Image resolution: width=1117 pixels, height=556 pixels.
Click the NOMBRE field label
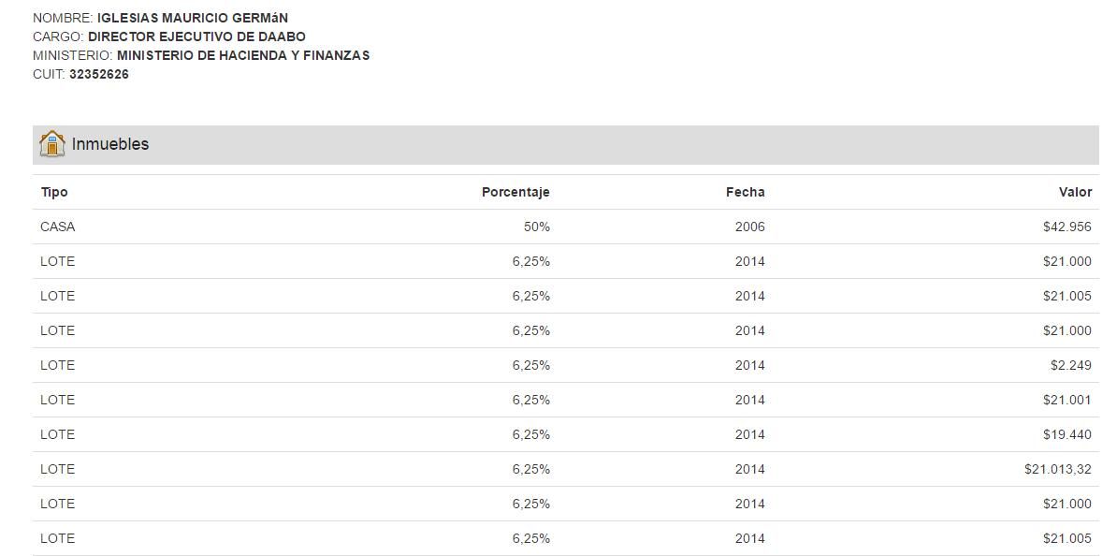coord(63,18)
